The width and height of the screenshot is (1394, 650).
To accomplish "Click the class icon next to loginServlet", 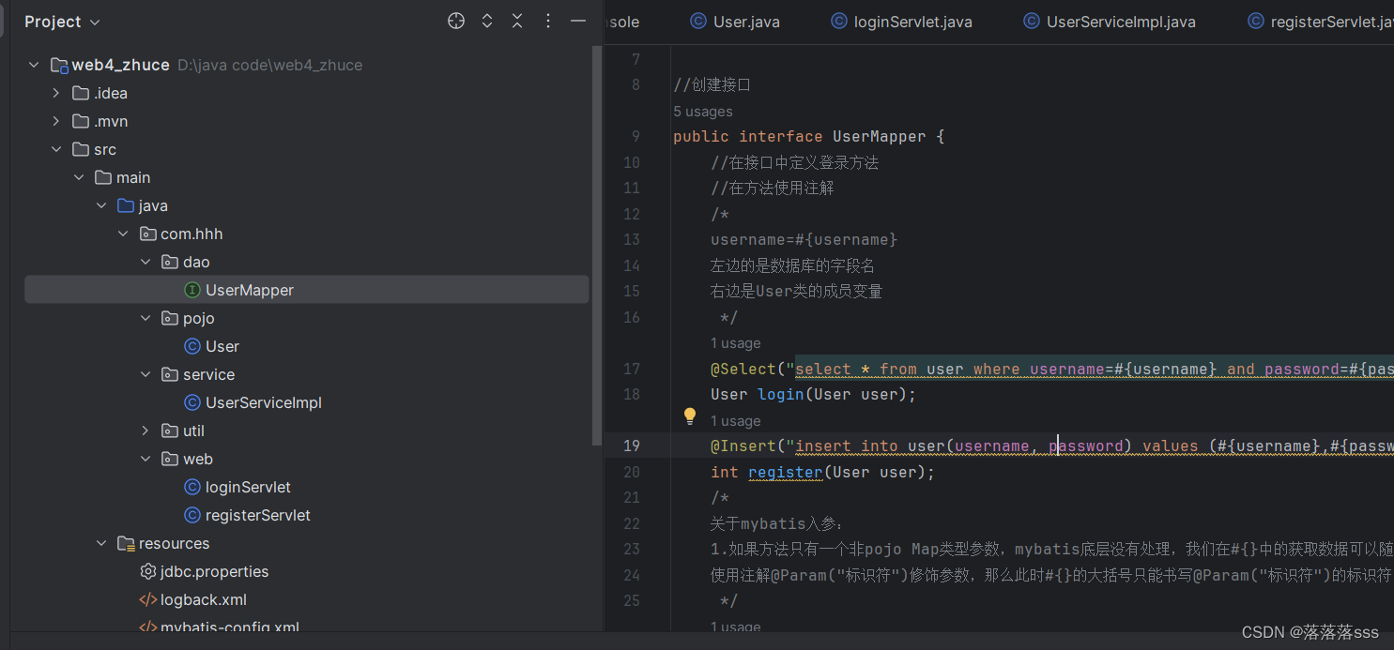I will (x=192, y=487).
